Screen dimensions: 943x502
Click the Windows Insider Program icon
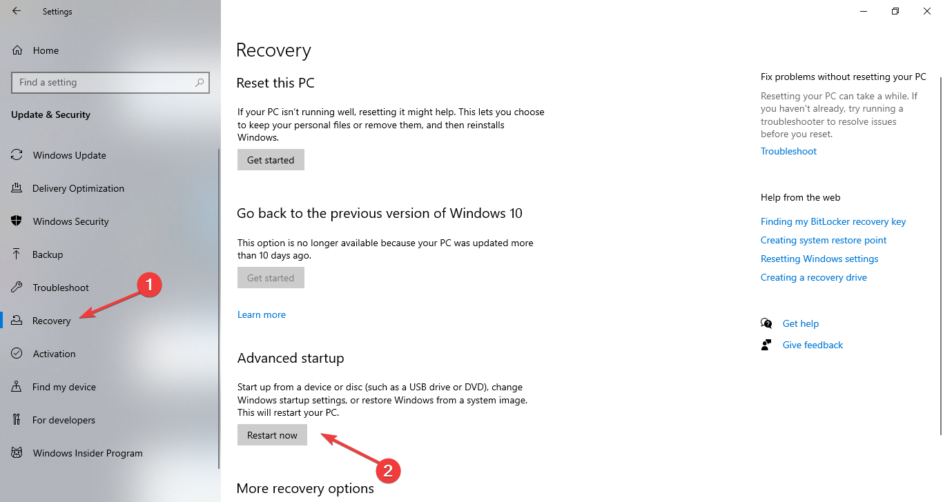coord(17,453)
